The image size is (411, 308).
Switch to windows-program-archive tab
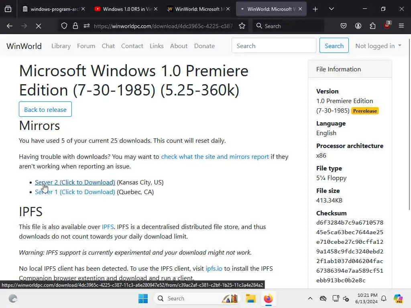point(54,9)
